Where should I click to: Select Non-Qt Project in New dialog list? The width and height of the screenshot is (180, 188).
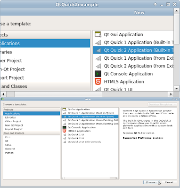click(x=32, y=125)
